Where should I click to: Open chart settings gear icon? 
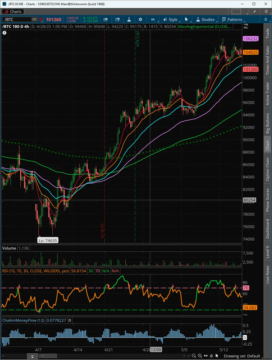tap(140, 19)
